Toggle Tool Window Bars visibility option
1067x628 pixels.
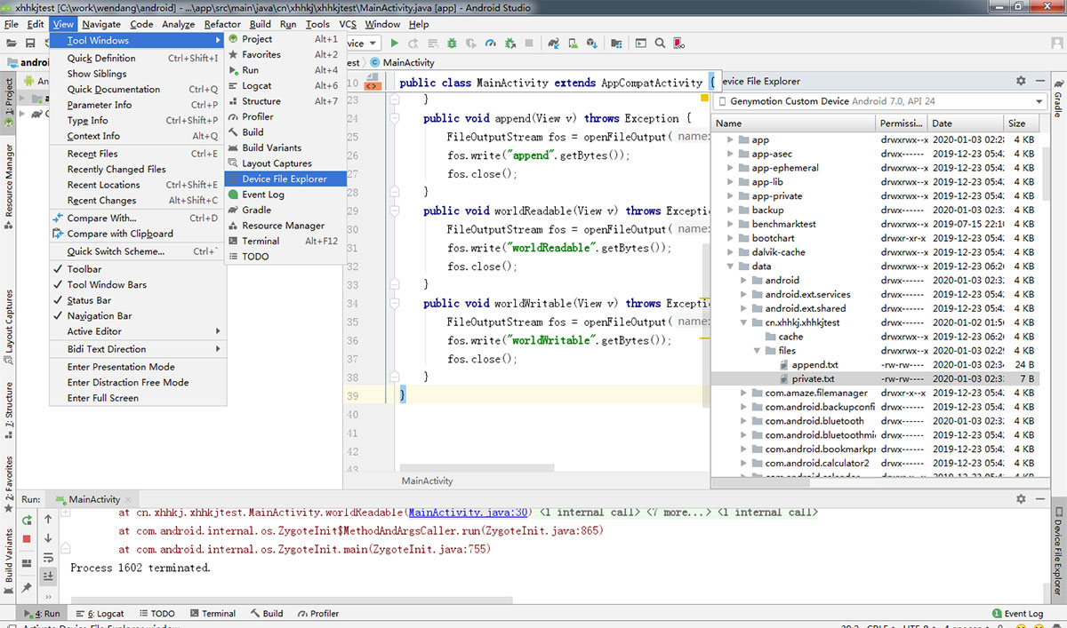pyautogui.click(x=138, y=284)
